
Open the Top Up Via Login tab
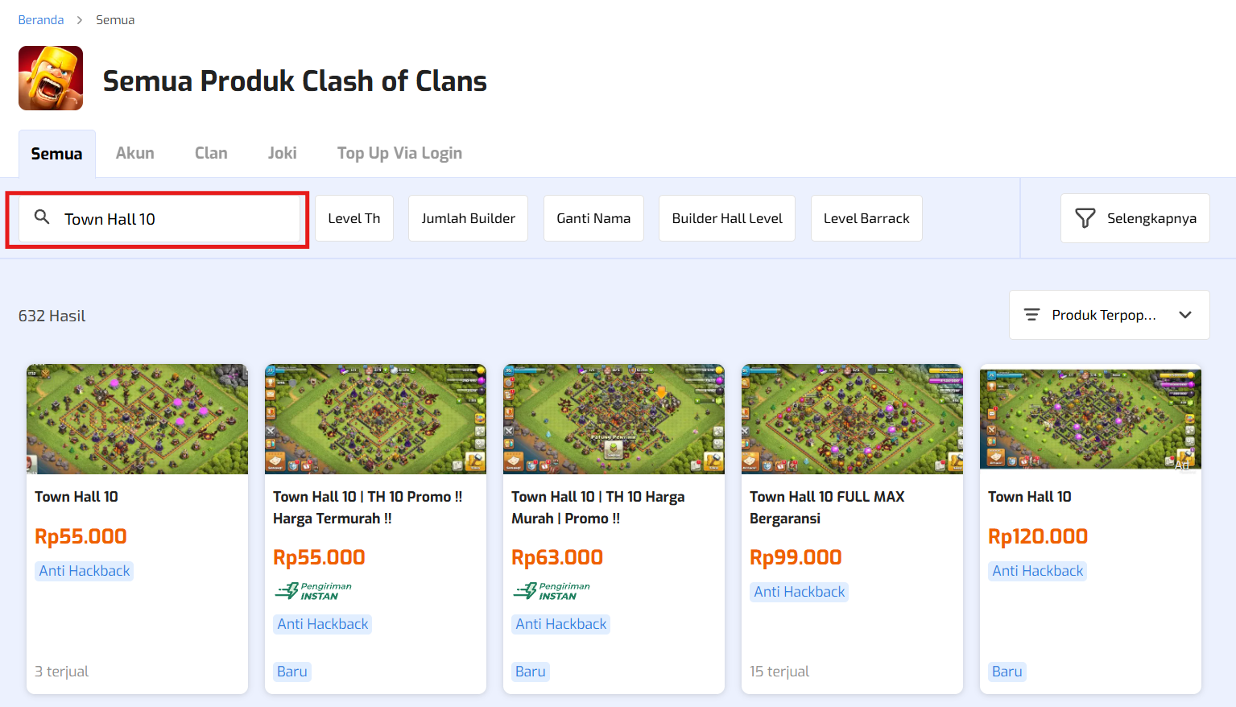coord(399,153)
